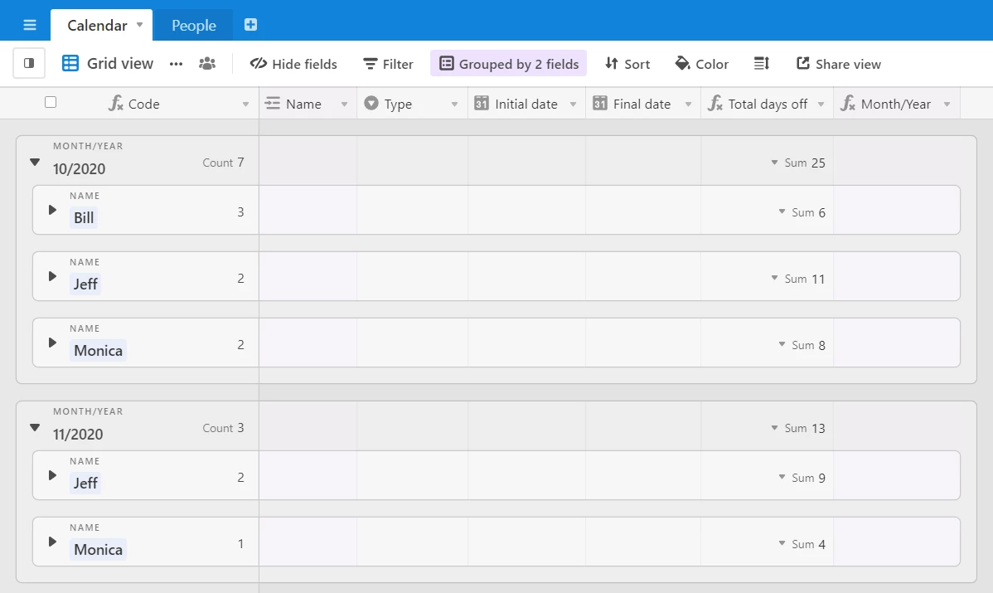Expand Jeff group under 10/2020
Image resolution: width=993 pixels, height=593 pixels.
click(x=52, y=276)
